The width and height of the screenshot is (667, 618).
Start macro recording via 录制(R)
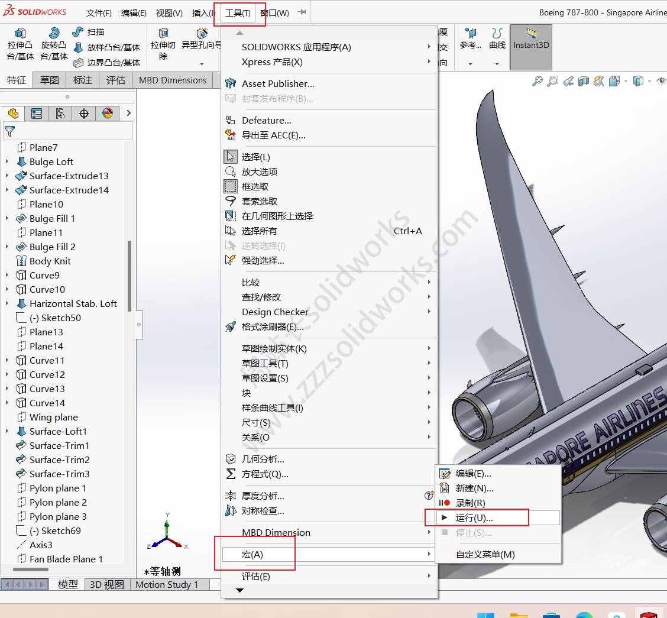point(498,503)
